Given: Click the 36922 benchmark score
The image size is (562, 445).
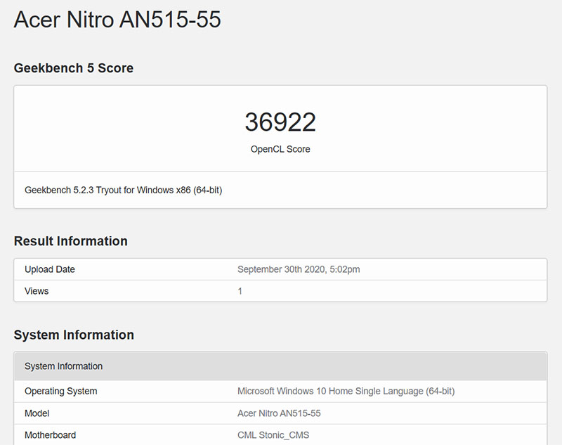Looking at the screenshot, I should click(280, 122).
